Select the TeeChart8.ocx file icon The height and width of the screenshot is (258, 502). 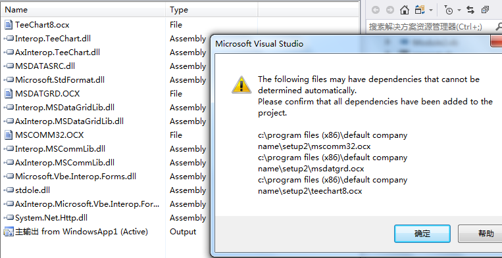(9, 24)
